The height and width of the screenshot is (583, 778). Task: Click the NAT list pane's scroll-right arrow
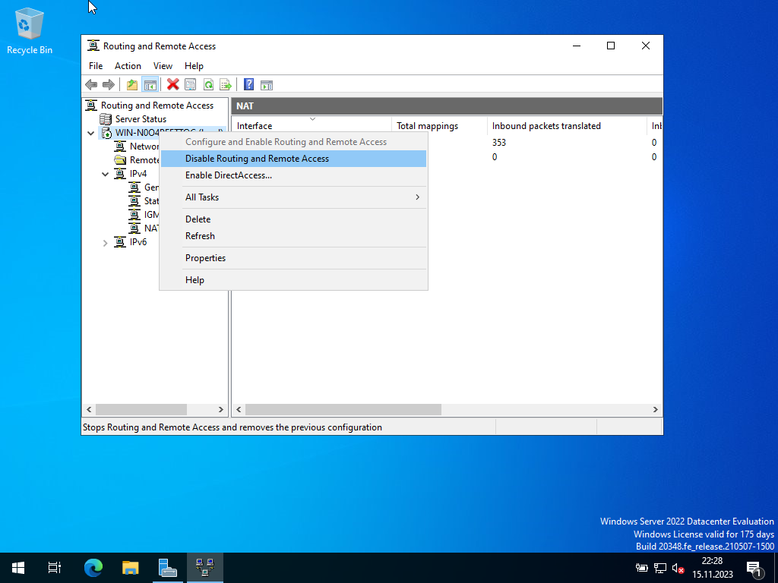pyautogui.click(x=656, y=409)
